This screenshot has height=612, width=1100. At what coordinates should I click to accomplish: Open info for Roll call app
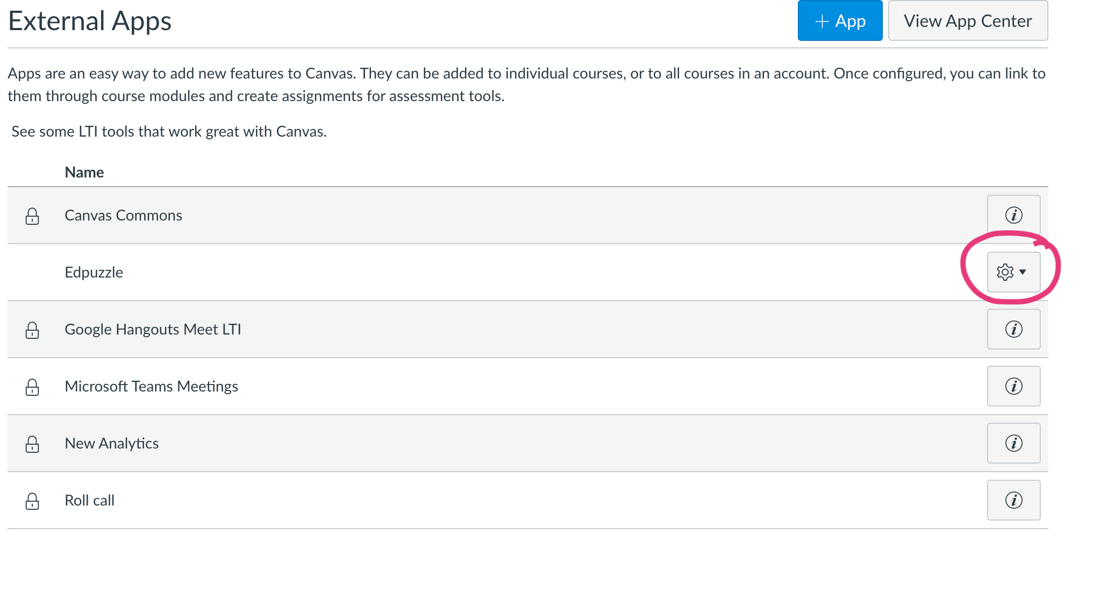point(1013,500)
